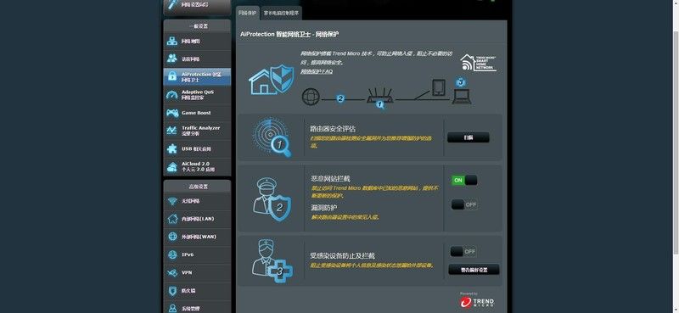Click the Trend Micro logo
The width and height of the screenshot is (679, 313).
477,300
